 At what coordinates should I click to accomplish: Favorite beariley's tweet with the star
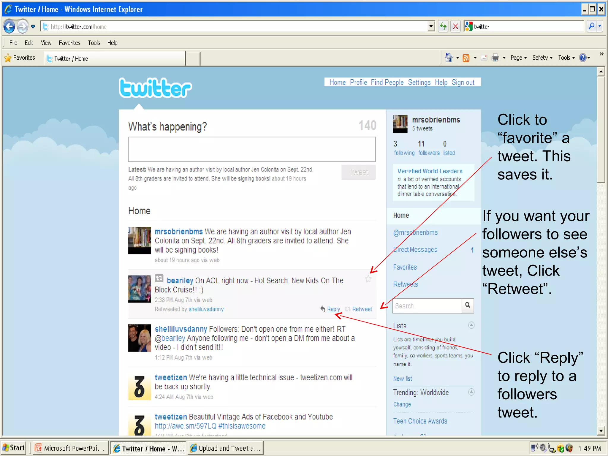pyautogui.click(x=368, y=279)
